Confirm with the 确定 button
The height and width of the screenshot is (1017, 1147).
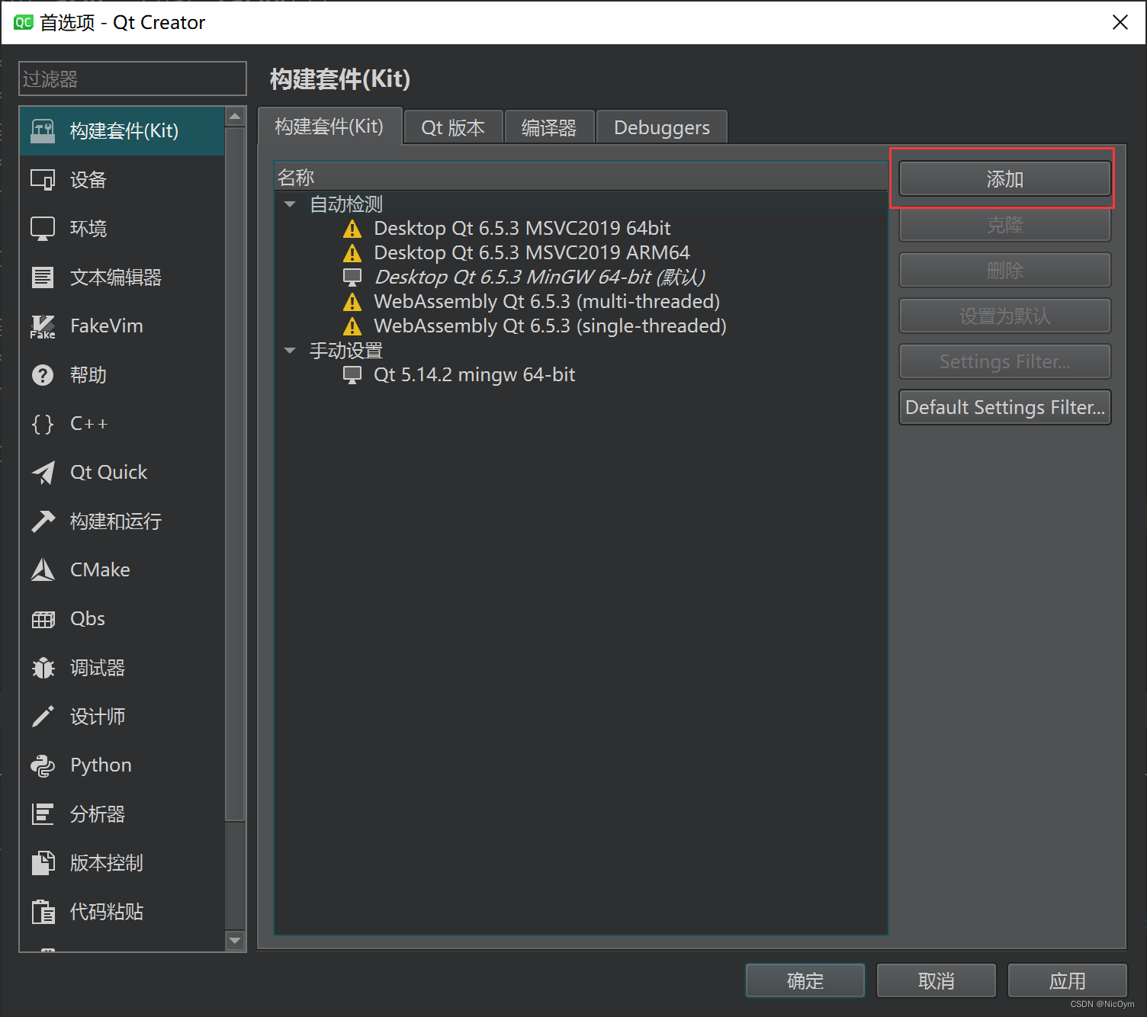tap(805, 980)
